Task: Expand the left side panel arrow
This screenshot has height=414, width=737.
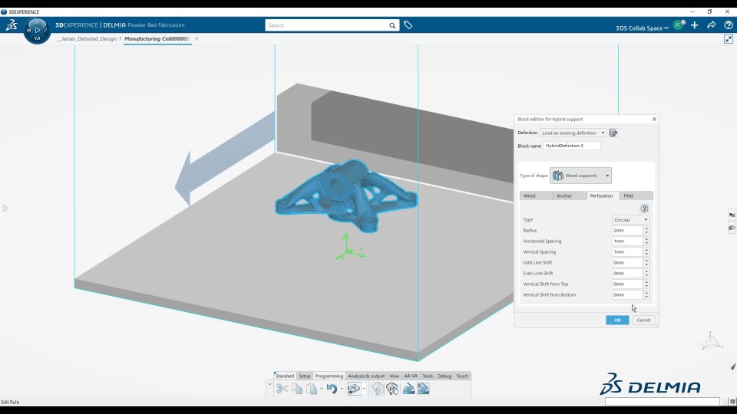Action: (5, 208)
